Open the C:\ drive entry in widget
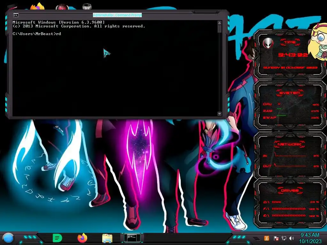Viewport: 327px width, 245px height. [266, 202]
